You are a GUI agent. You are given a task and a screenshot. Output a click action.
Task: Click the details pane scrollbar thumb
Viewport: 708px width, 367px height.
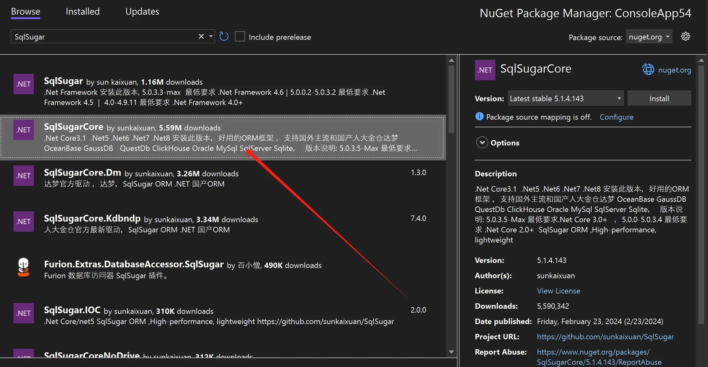tap(701, 195)
